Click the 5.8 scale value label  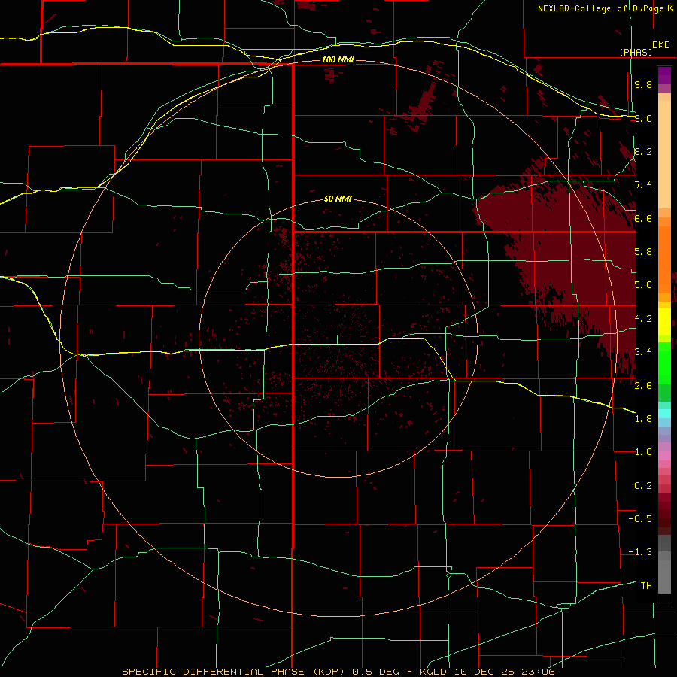643,252
